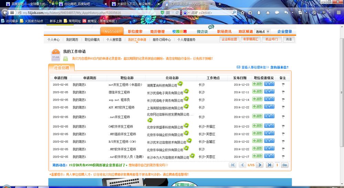Viewport: 344px width, 188px height.
Task: Click the Go page jump button
Action: [x=284, y=165]
